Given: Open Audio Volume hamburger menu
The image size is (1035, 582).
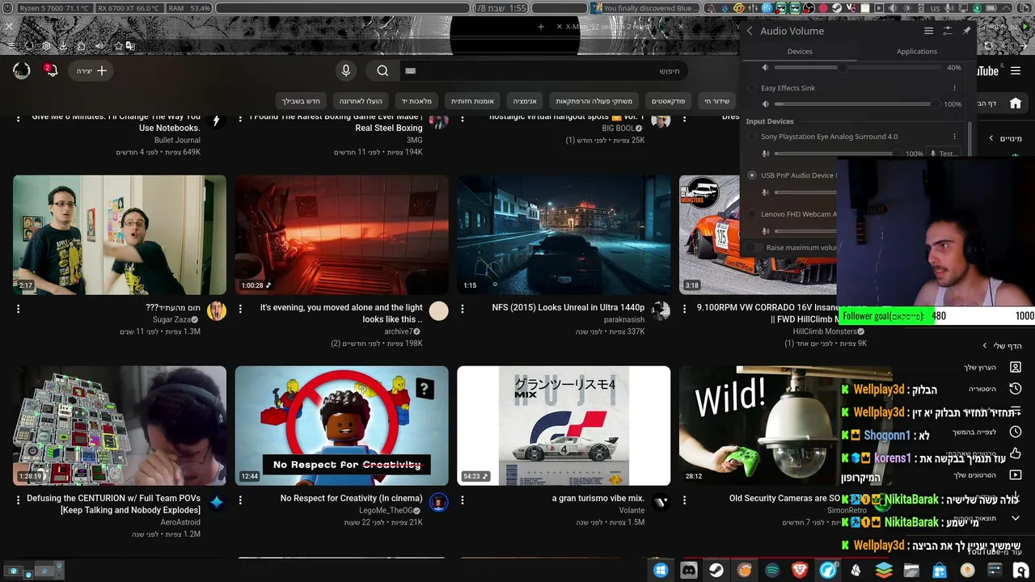Looking at the screenshot, I should coord(928,31).
